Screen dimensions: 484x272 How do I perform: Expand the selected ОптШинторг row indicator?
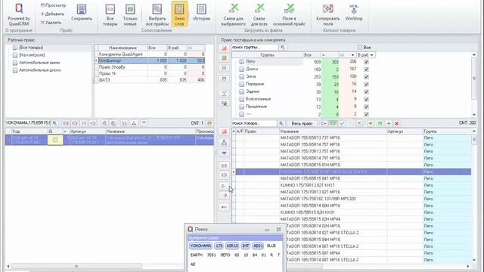point(96,60)
